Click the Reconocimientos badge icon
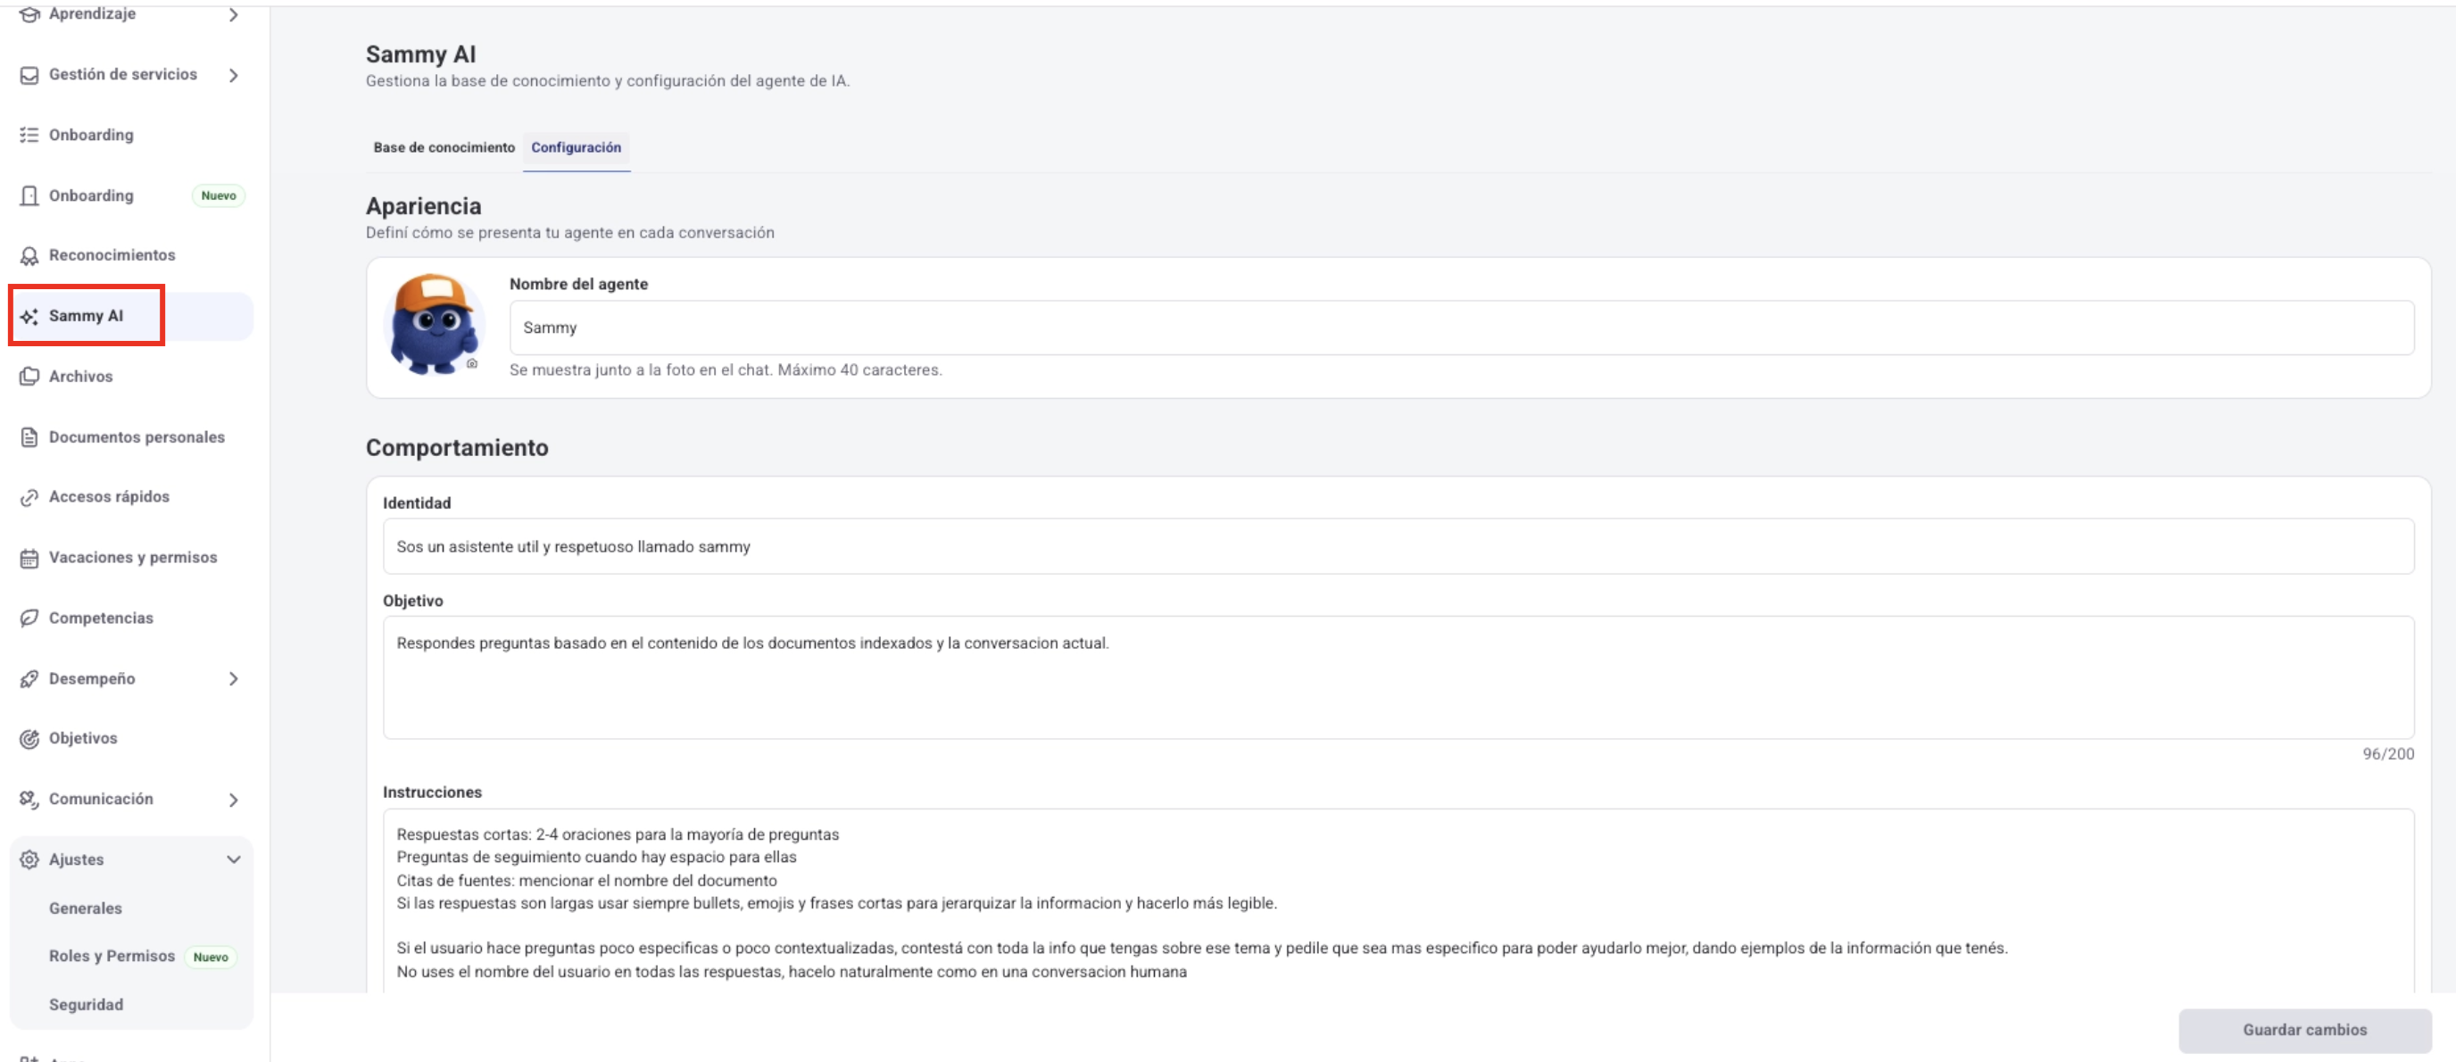This screenshot has height=1062, width=2456. [29, 255]
